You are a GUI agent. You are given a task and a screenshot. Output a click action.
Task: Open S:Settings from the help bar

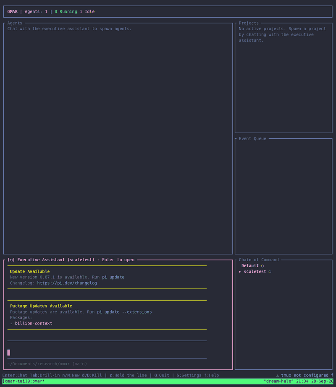tap(189, 375)
